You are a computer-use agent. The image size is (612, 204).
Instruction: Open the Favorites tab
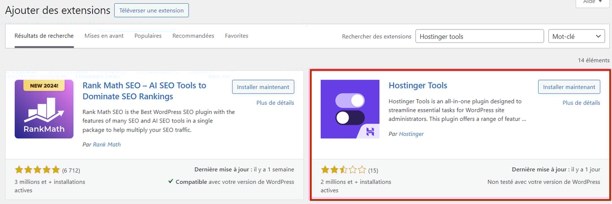237,36
